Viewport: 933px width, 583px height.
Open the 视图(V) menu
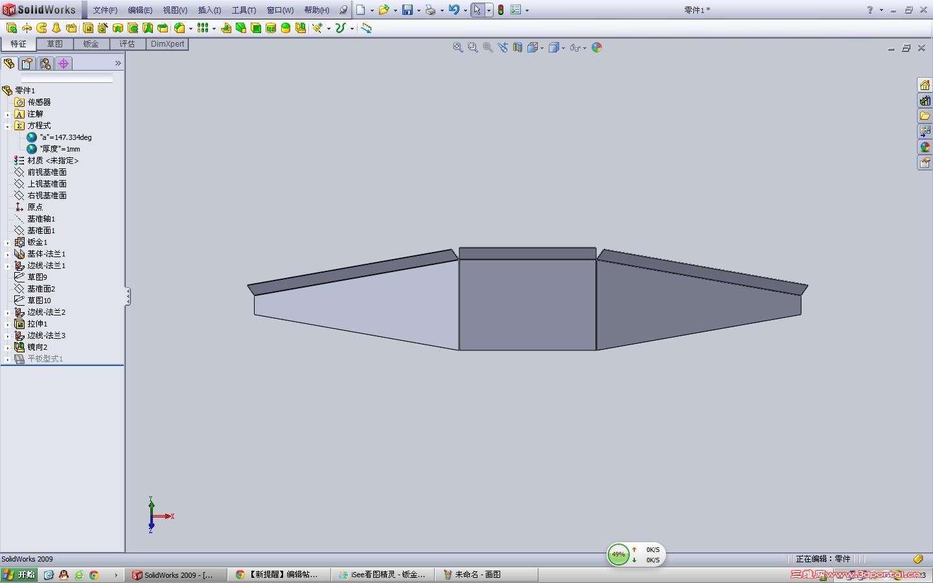pos(175,10)
